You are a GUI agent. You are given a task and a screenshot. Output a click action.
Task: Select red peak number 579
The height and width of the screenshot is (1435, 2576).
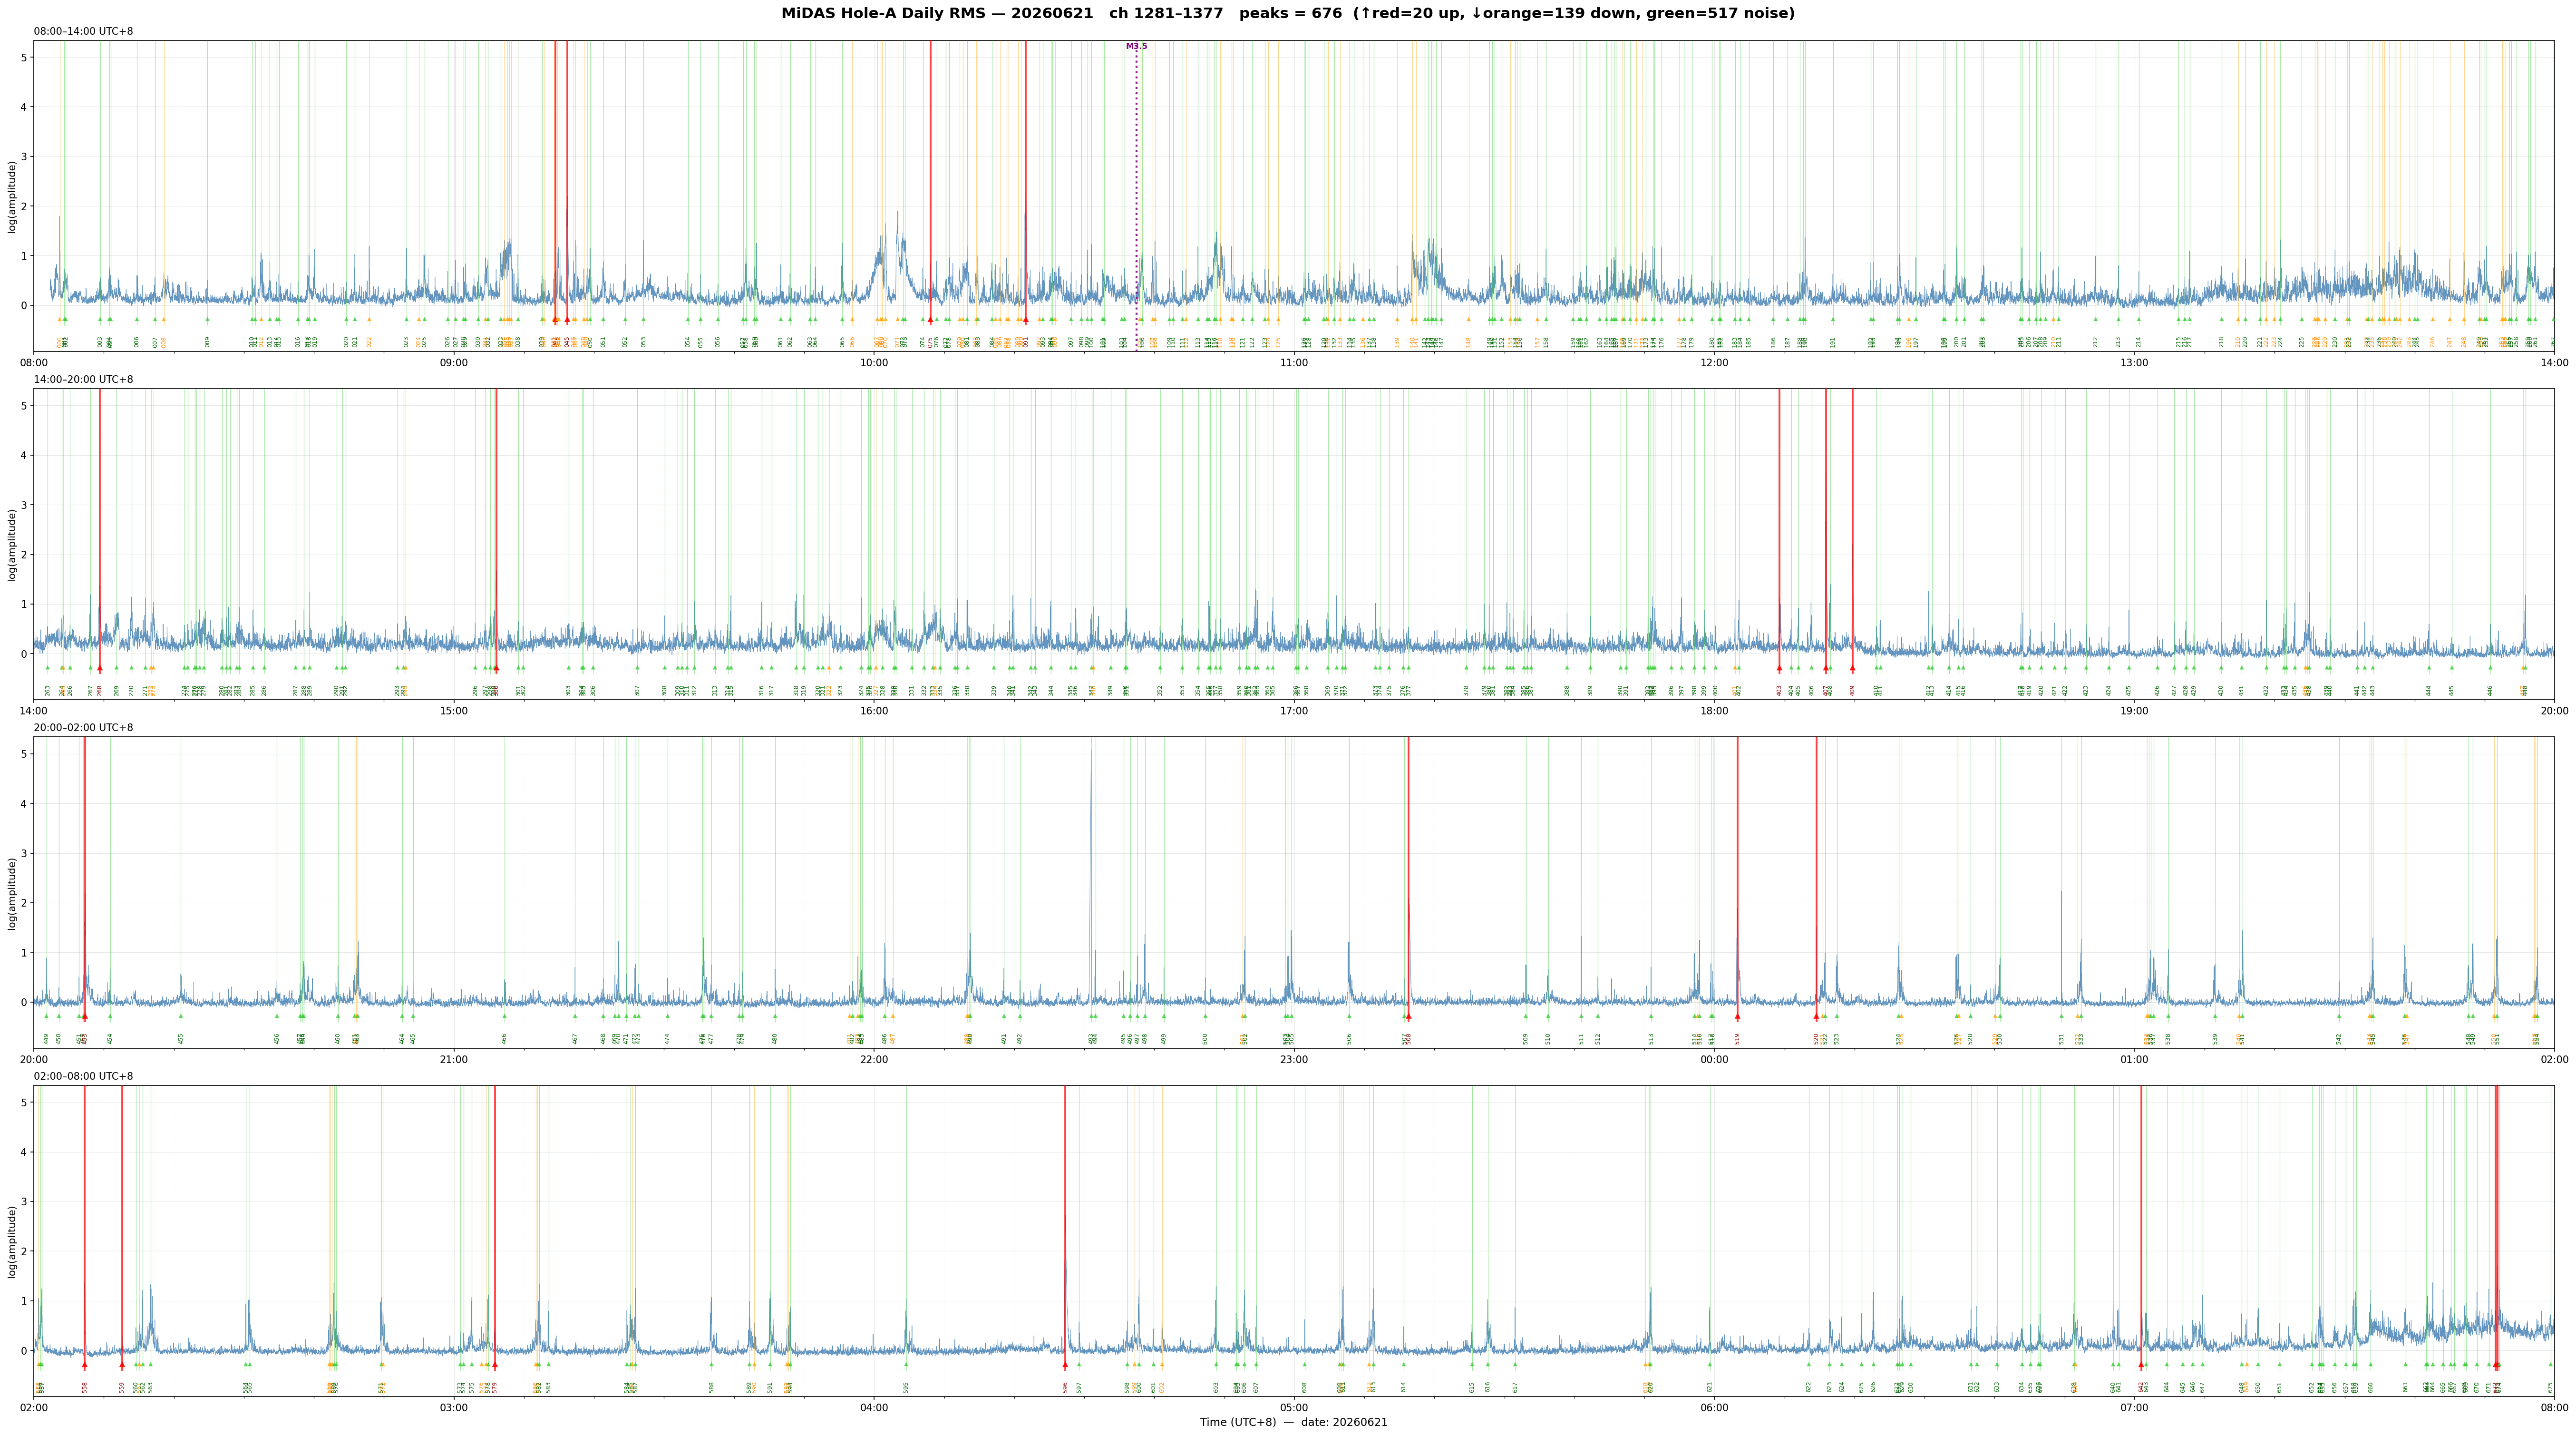coord(495,1387)
